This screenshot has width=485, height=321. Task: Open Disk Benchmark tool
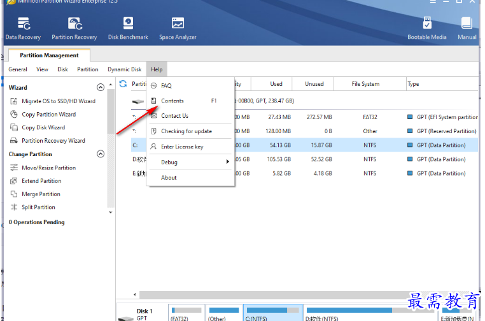128,29
